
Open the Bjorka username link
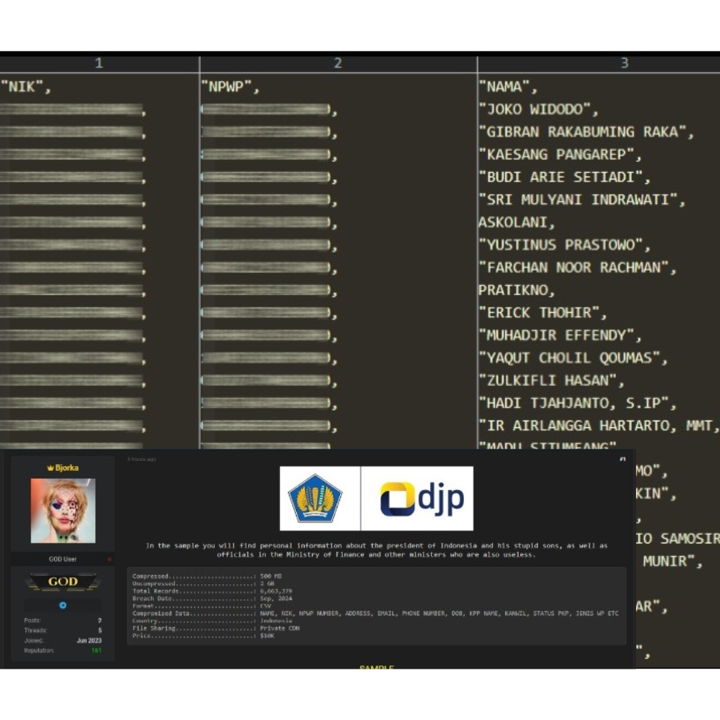[x=67, y=468]
